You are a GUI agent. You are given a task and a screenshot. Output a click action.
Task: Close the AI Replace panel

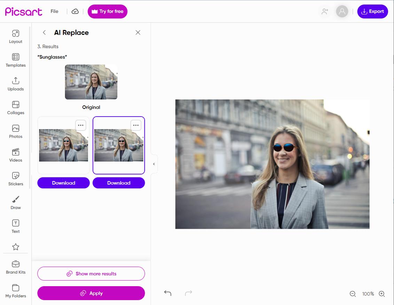[x=138, y=32]
